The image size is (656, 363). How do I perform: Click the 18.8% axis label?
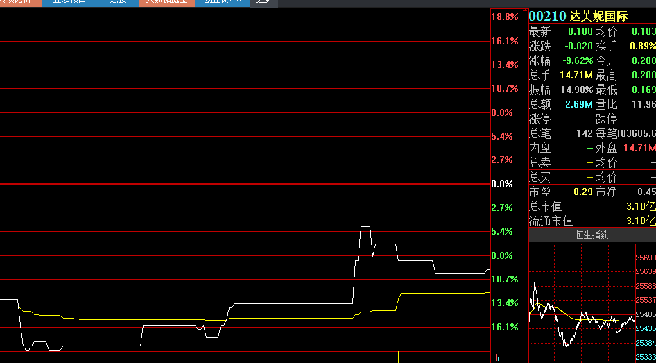[505, 17]
